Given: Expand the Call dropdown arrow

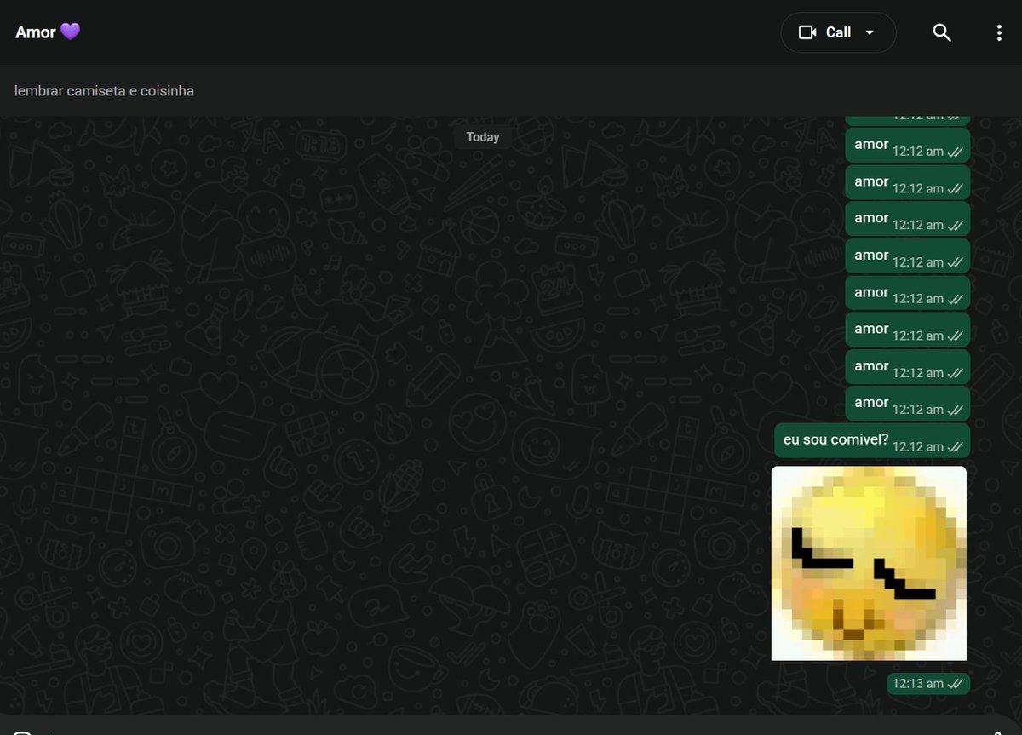Looking at the screenshot, I should pyautogui.click(x=870, y=32).
